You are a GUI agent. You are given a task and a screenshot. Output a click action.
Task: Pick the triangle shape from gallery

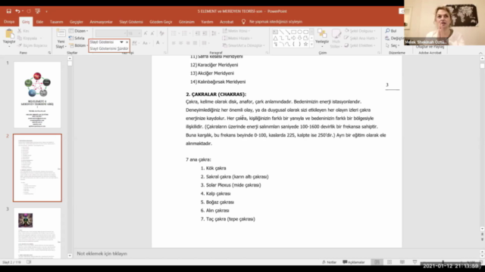coord(275,38)
